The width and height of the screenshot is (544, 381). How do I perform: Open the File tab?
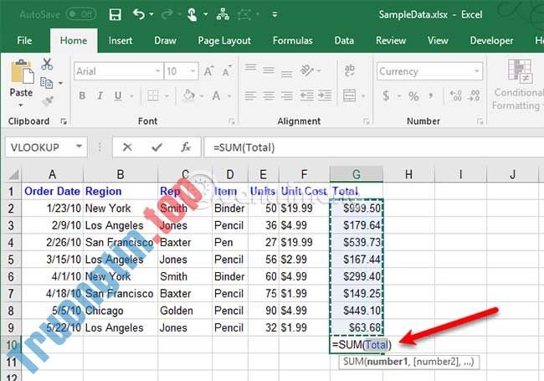pos(24,40)
